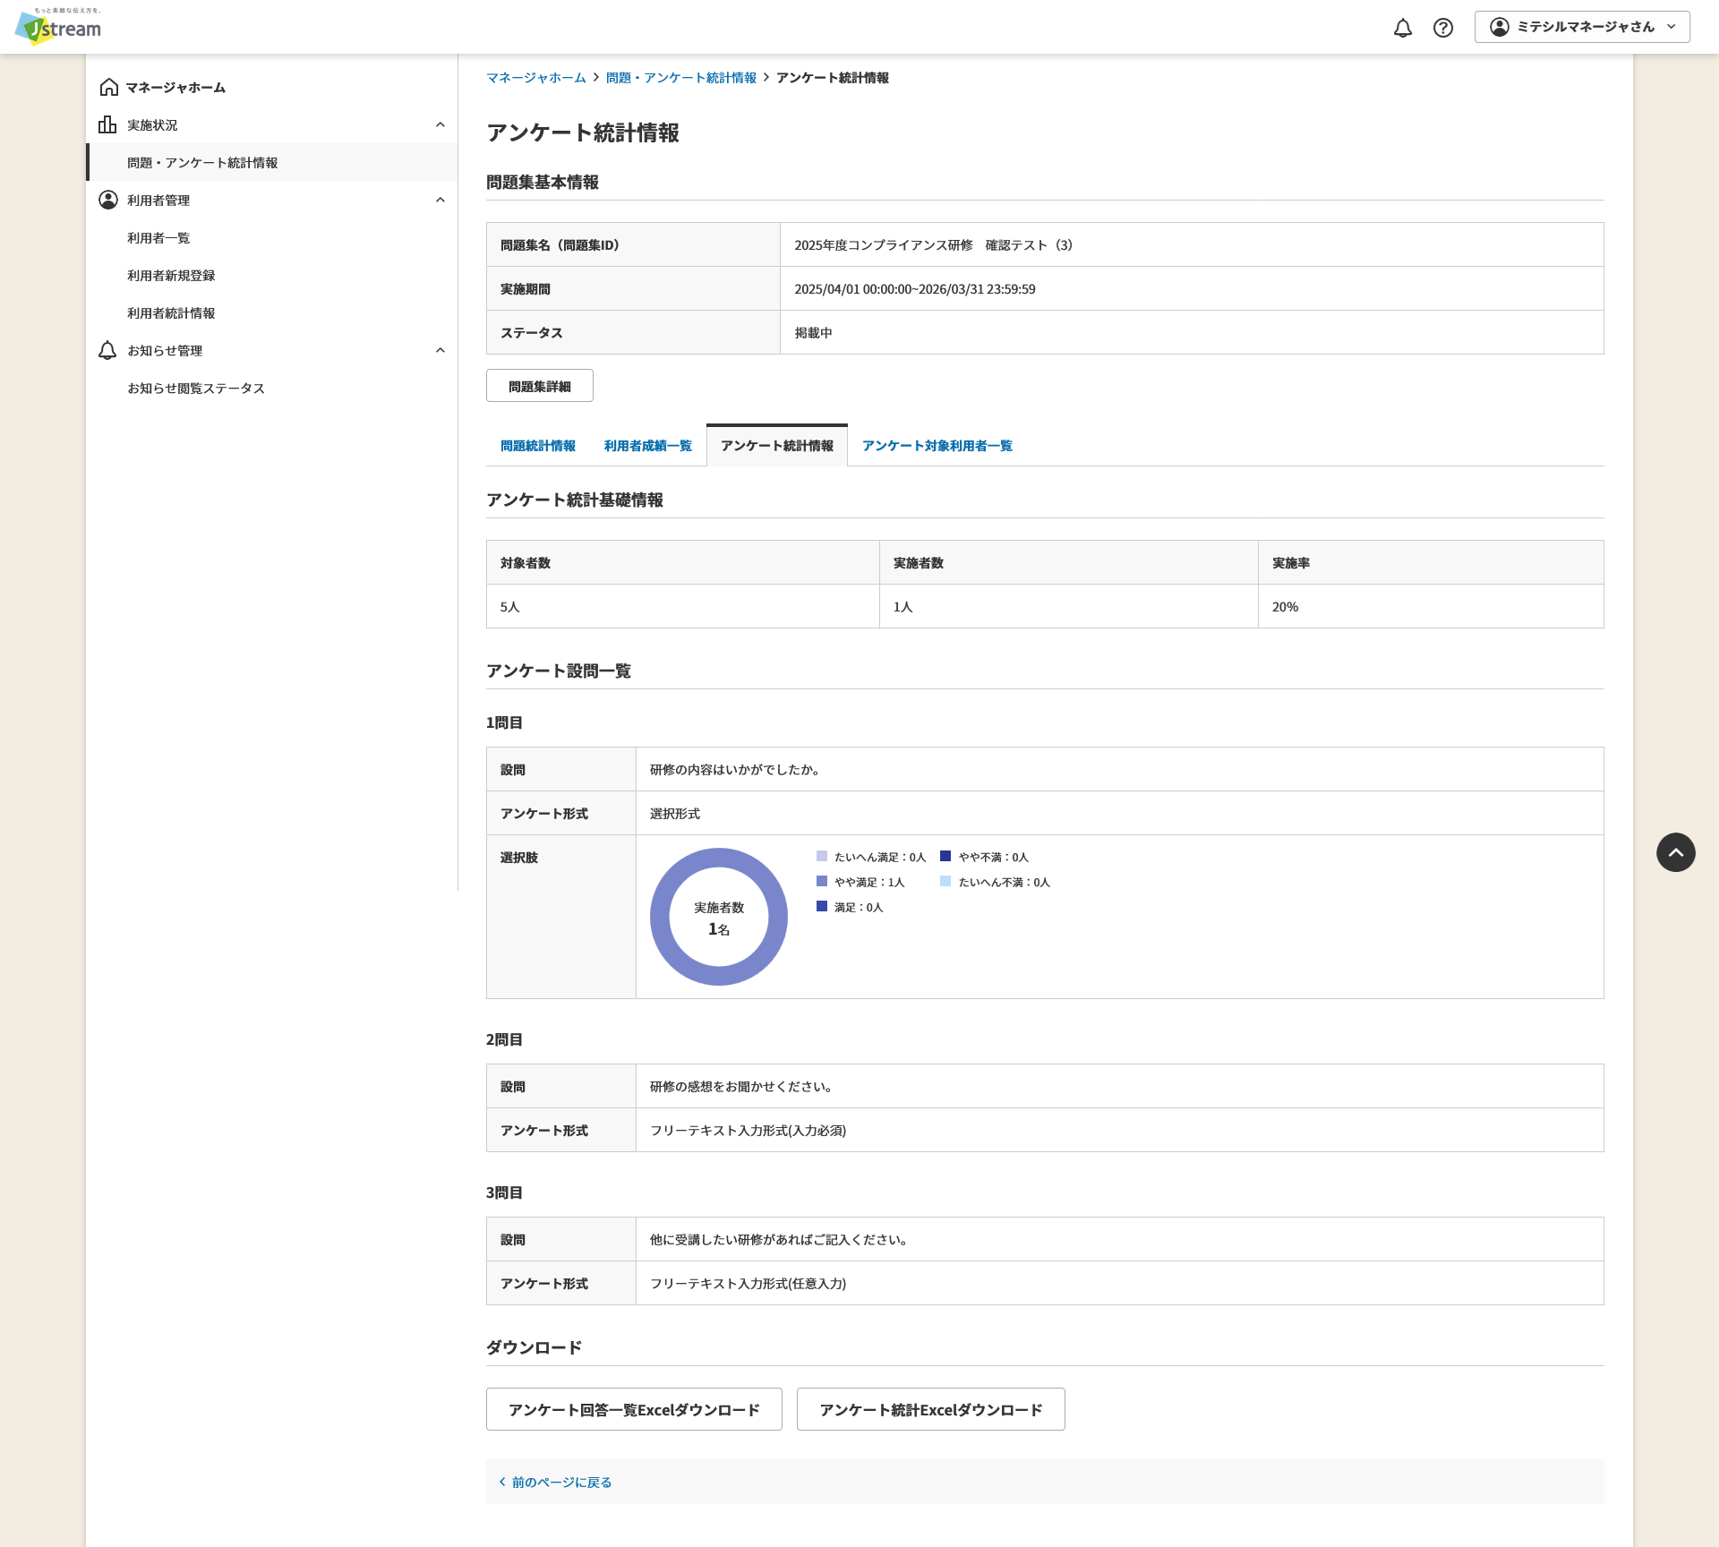Open the ミテシルマネージャさん user dropdown
Viewport: 1719px width, 1547px height.
pyautogui.click(x=1582, y=27)
